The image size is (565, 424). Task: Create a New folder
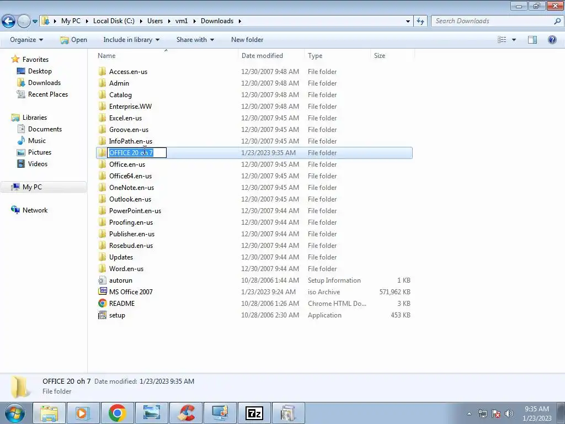[247, 40]
